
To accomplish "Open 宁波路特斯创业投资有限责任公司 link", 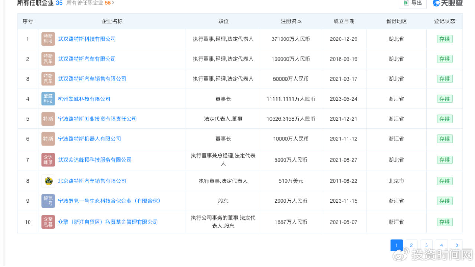I will click(97, 119).
